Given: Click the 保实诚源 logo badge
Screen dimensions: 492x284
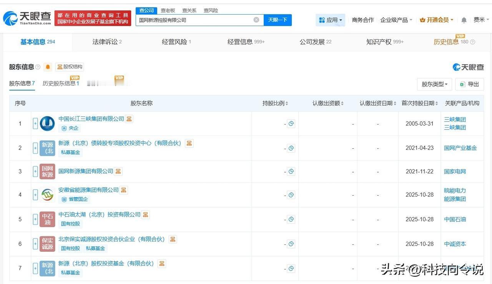Looking at the screenshot, I should (x=47, y=244).
